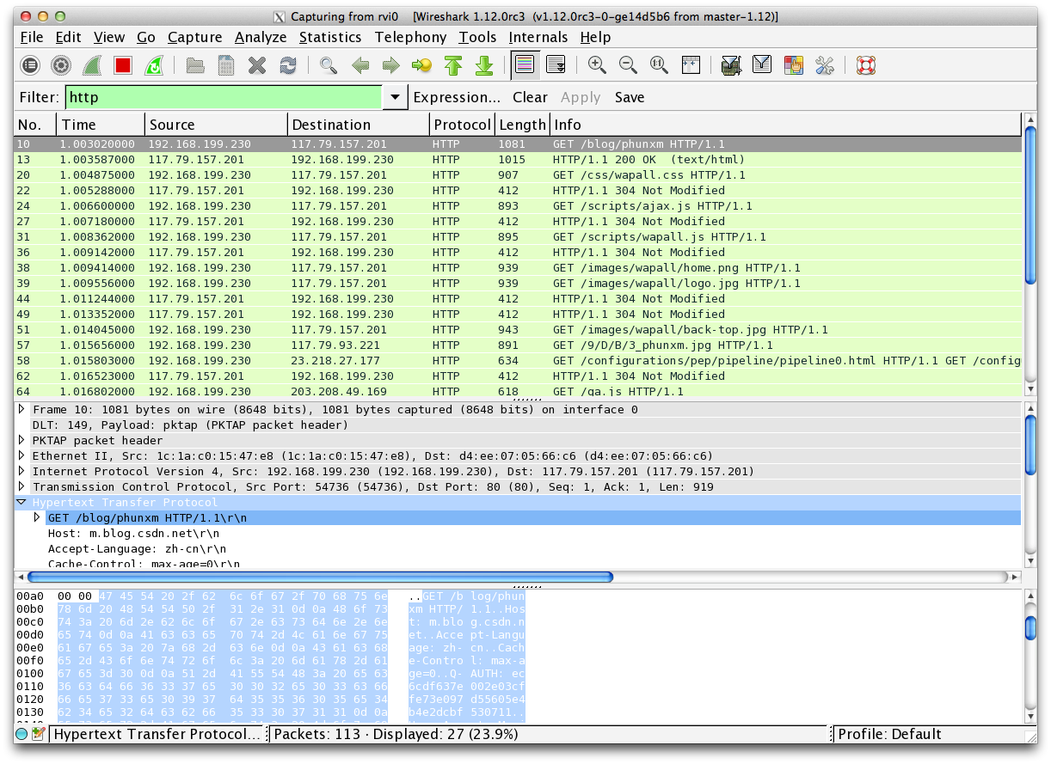Expand the Ethernet II row
Screen dimensions: 1051x764
22,455
